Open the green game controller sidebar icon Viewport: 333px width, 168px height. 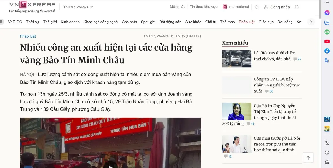[327, 32]
